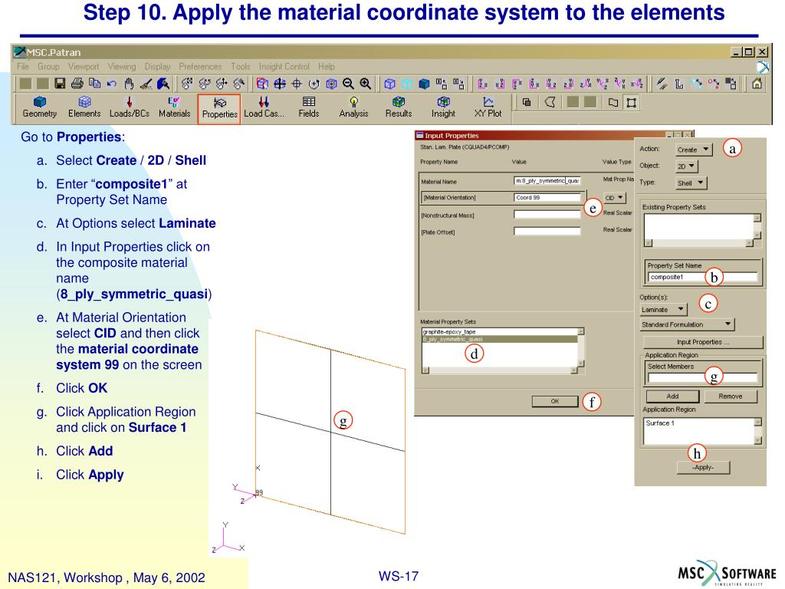
Task: Click the Material Name input field
Action: (547, 180)
